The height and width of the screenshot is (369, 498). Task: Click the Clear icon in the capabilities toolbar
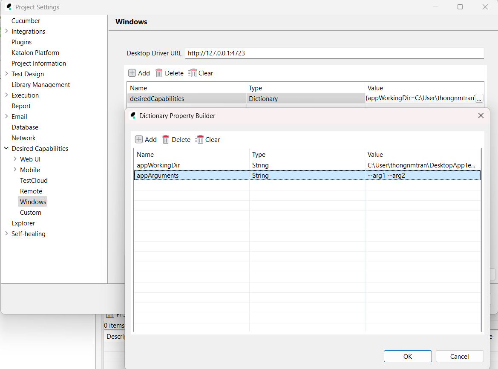193,73
